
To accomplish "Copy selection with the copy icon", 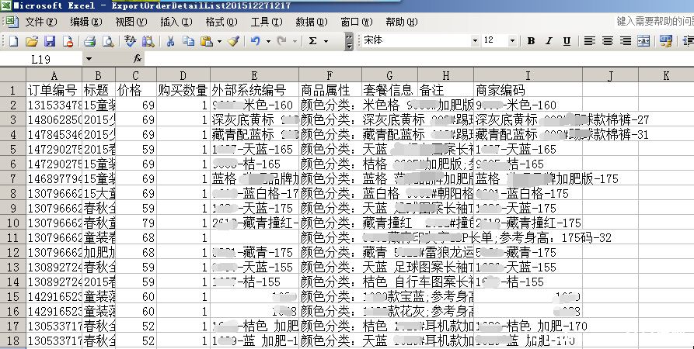I will (189, 41).
